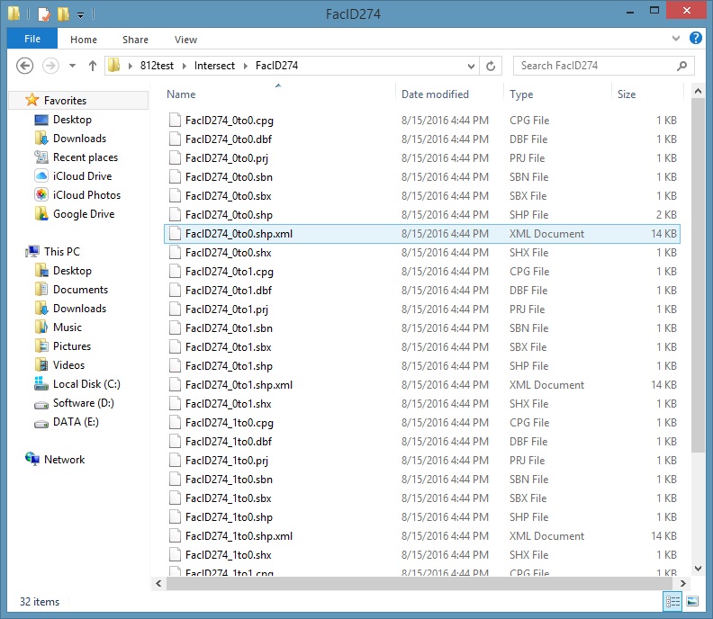Open Videos folder under This PC

tap(68, 365)
